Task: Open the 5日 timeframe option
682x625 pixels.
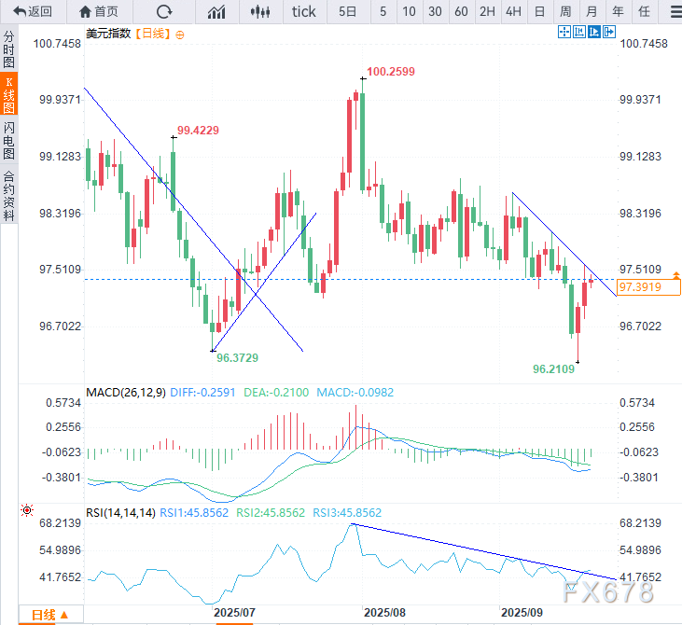Action: coord(347,11)
